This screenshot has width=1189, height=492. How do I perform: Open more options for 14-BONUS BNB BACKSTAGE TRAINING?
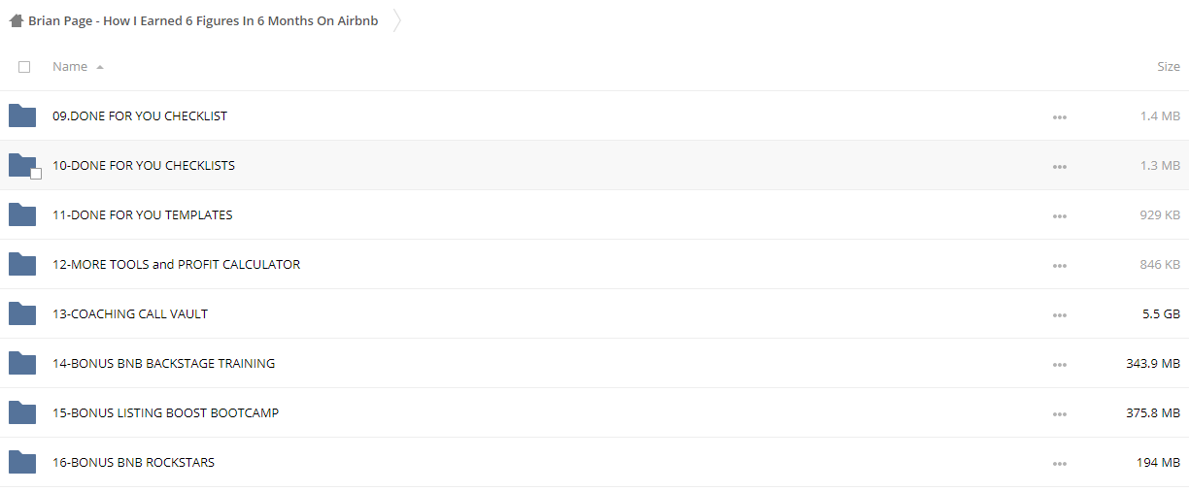coord(1060,364)
